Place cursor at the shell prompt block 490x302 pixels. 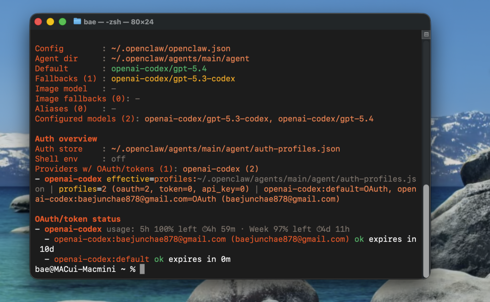pyautogui.click(x=142, y=270)
